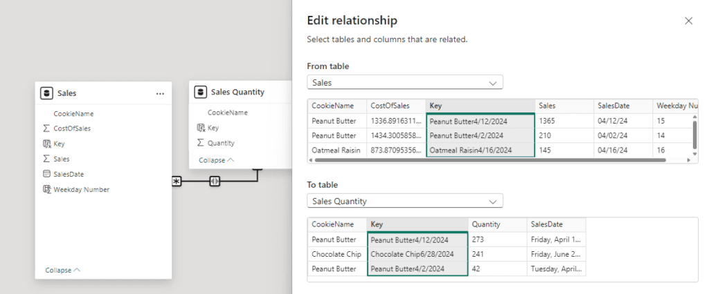Viewport: 709px width, 294px height.
Task: Click the calendar icon beside SalesDate
Action: [46, 174]
